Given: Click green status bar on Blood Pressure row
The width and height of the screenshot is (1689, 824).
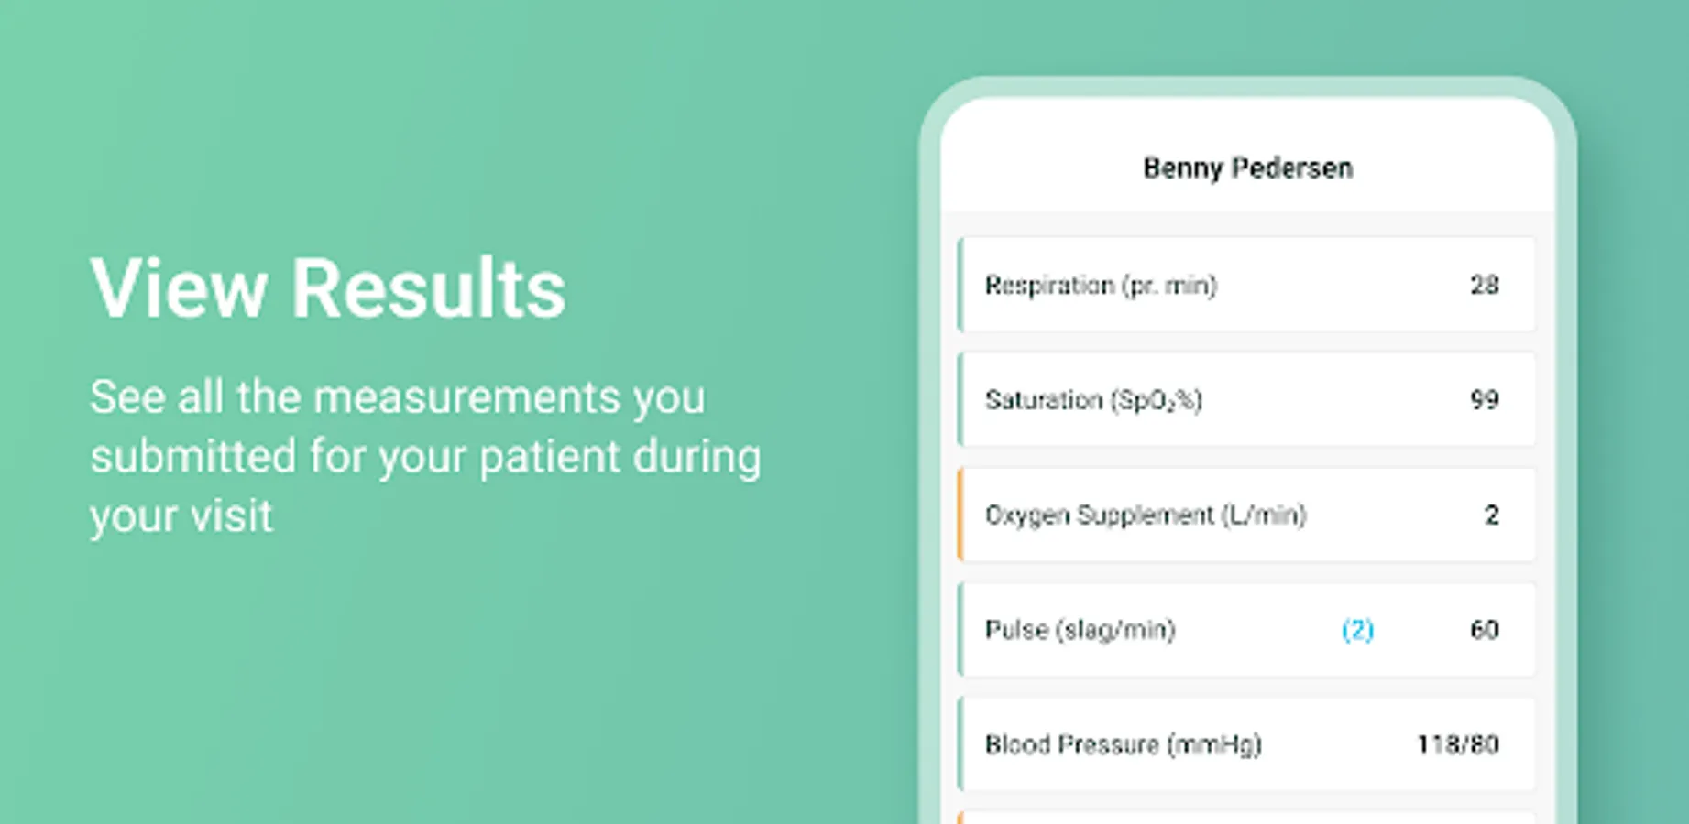Looking at the screenshot, I should coord(960,744).
